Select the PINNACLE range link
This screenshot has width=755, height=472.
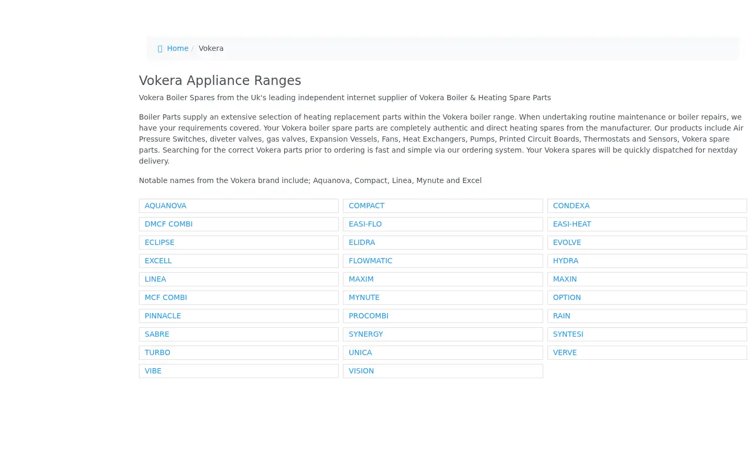239,316
